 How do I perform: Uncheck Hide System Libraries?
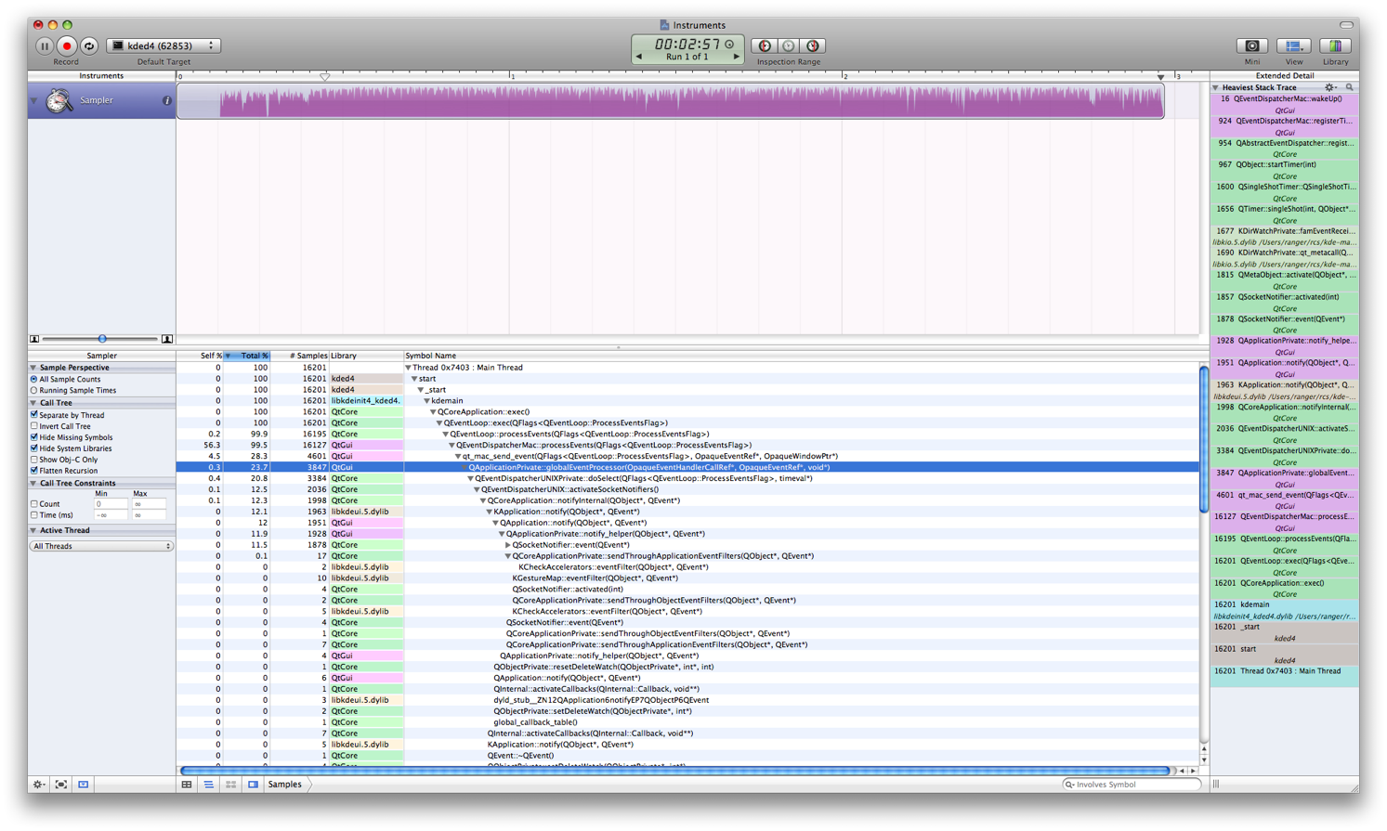click(34, 448)
